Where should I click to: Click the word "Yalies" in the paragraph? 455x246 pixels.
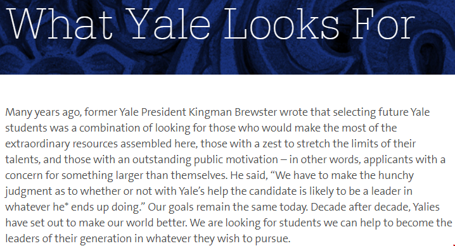[426, 207]
